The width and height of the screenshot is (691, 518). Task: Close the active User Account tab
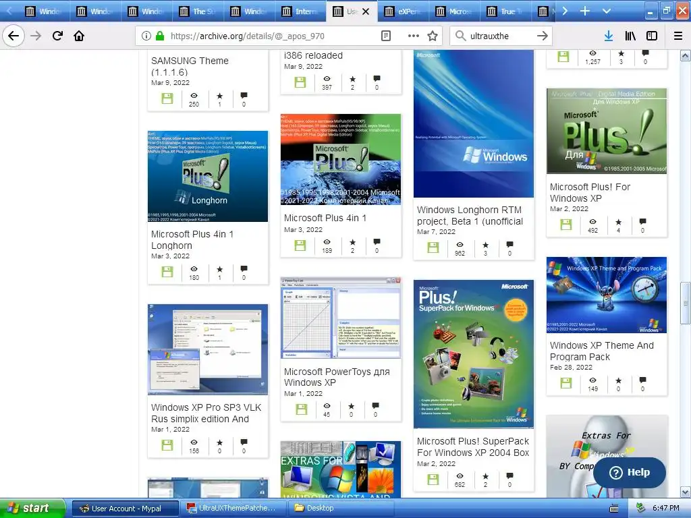366,11
